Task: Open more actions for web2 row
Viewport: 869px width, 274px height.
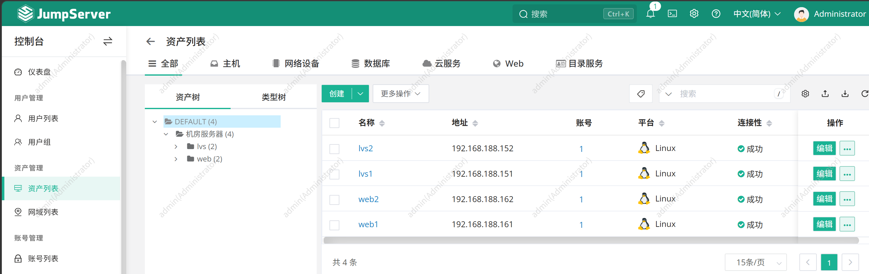Action: [847, 199]
